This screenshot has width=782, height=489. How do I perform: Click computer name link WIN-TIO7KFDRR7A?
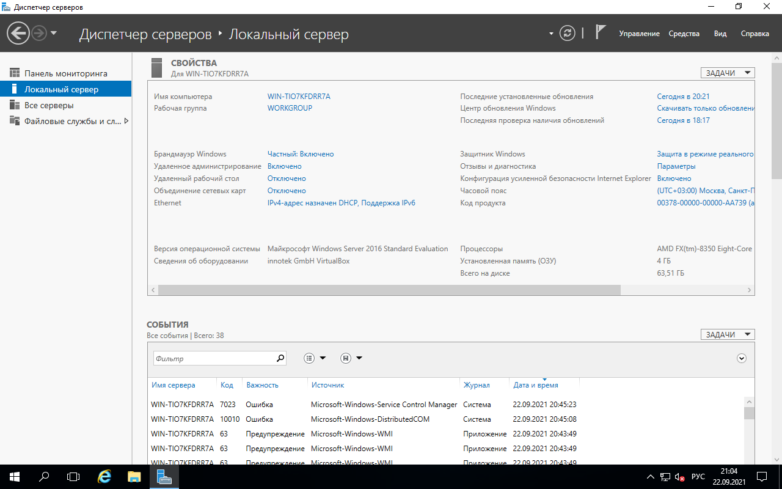(299, 97)
